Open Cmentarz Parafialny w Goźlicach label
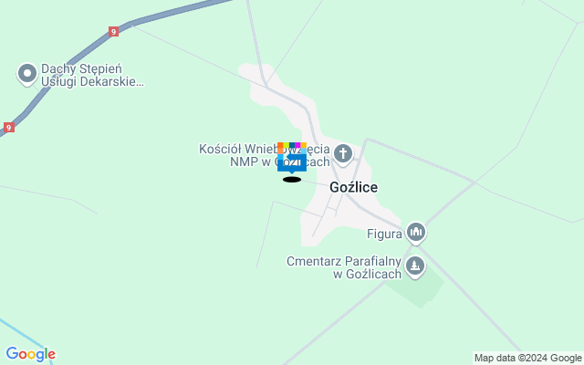Image resolution: width=584 pixels, height=365 pixels. (x=344, y=267)
